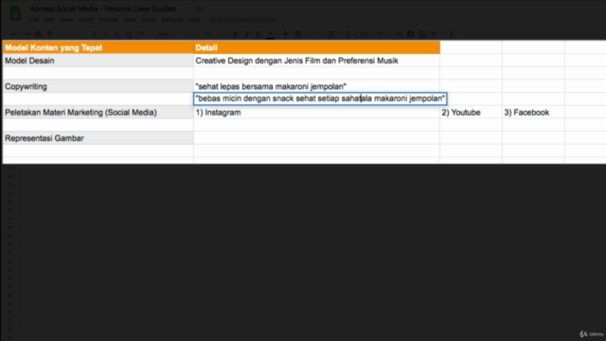This screenshot has width=606, height=341.
Task: Select the 'Copywriting' cell
Action: pyautogui.click(x=98, y=86)
